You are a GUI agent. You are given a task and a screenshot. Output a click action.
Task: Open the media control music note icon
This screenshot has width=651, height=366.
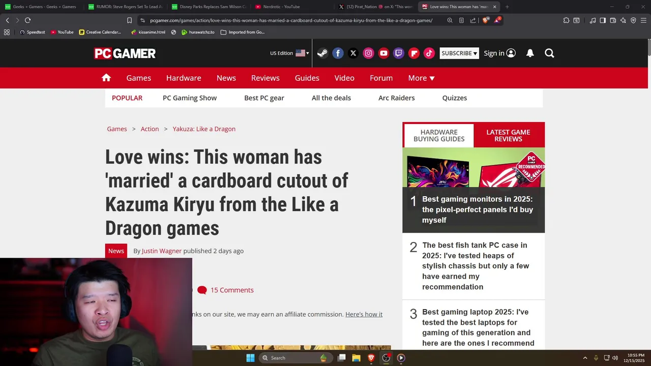click(x=593, y=20)
